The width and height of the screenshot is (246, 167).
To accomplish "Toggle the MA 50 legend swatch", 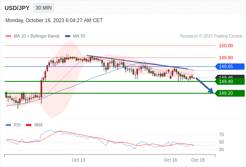I will [x=68, y=36].
